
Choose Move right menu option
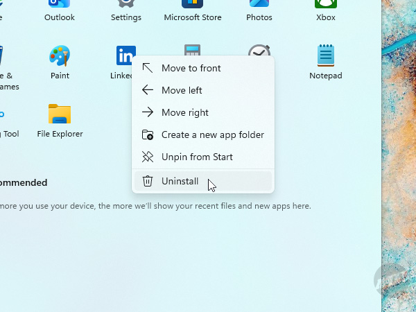click(184, 112)
